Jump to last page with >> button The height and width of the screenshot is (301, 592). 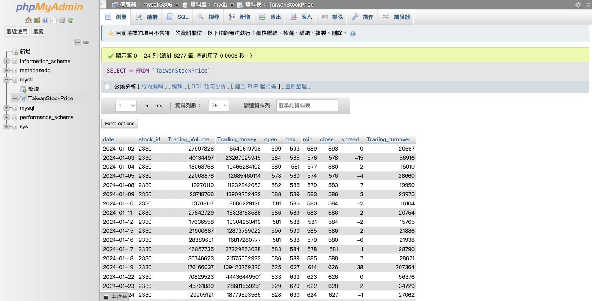pyautogui.click(x=159, y=106)
